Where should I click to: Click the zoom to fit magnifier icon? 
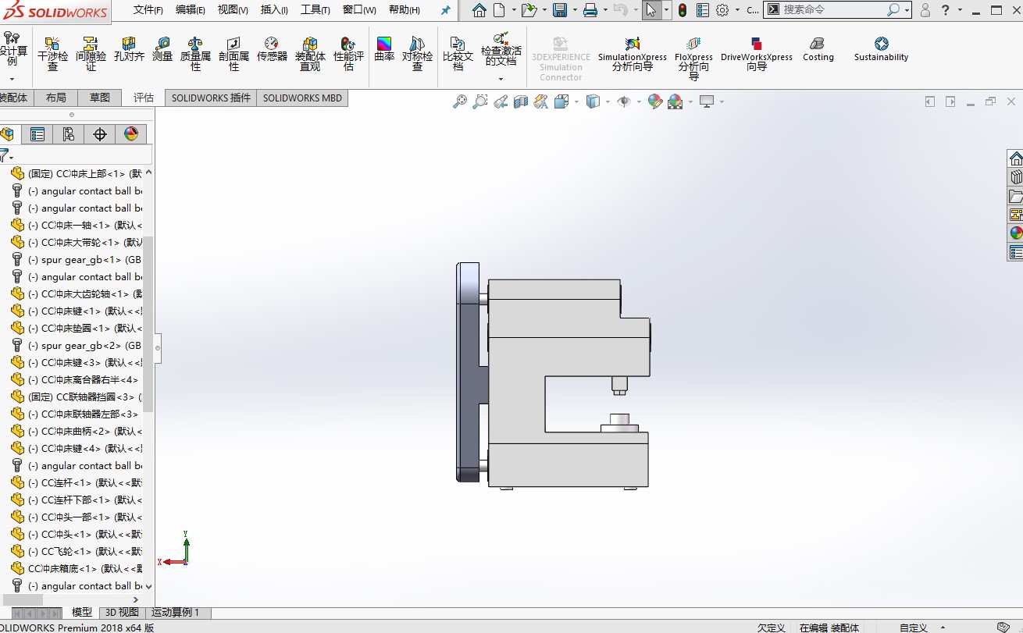coord(460,101)
